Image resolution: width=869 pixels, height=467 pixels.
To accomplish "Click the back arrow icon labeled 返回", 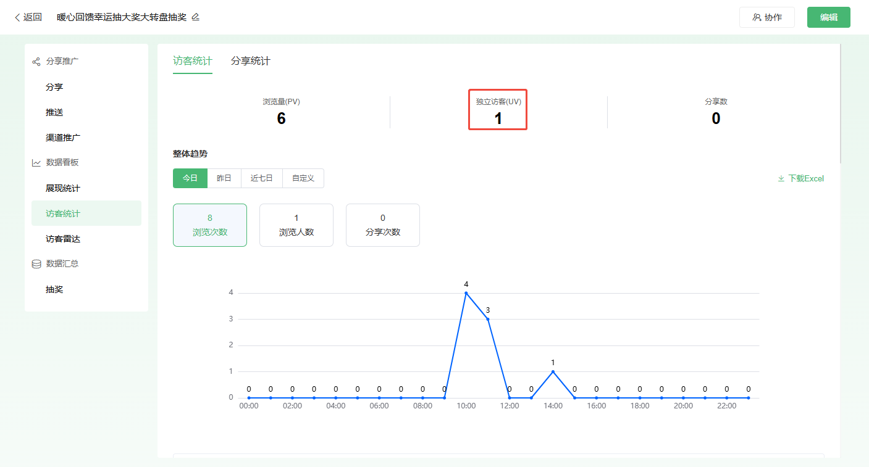I will [17, 17].
